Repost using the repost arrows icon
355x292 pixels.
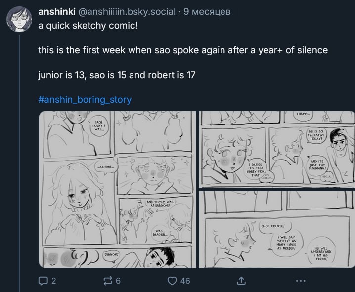tap(108, 281)
